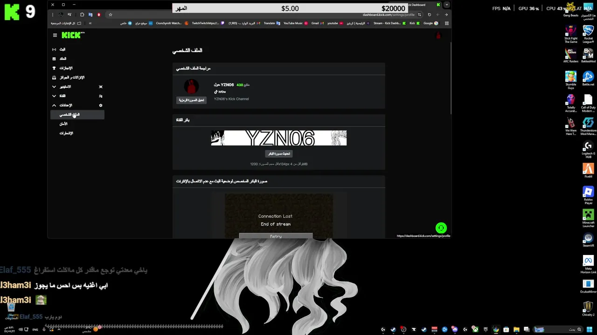Open FiveM desktop icon

(588, 170)
